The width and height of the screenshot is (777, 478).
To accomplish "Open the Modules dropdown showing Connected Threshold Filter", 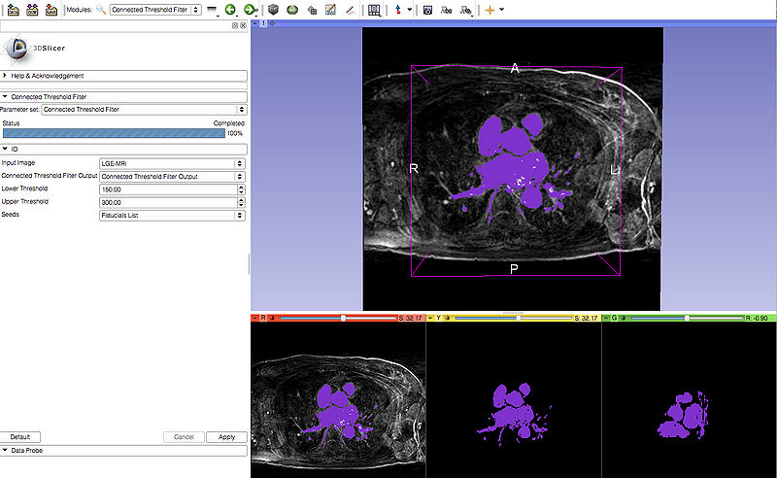I will 155,9.
